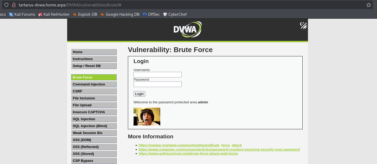Click the admin user avatar image
The height and width of the screenshot is (164, 377).
point(147,116)
